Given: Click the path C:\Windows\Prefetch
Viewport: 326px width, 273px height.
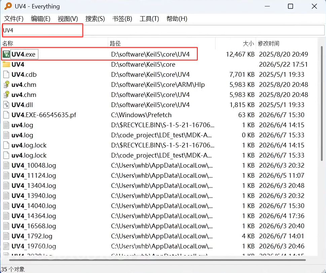Looking at the screenshot, I should 141,115.
